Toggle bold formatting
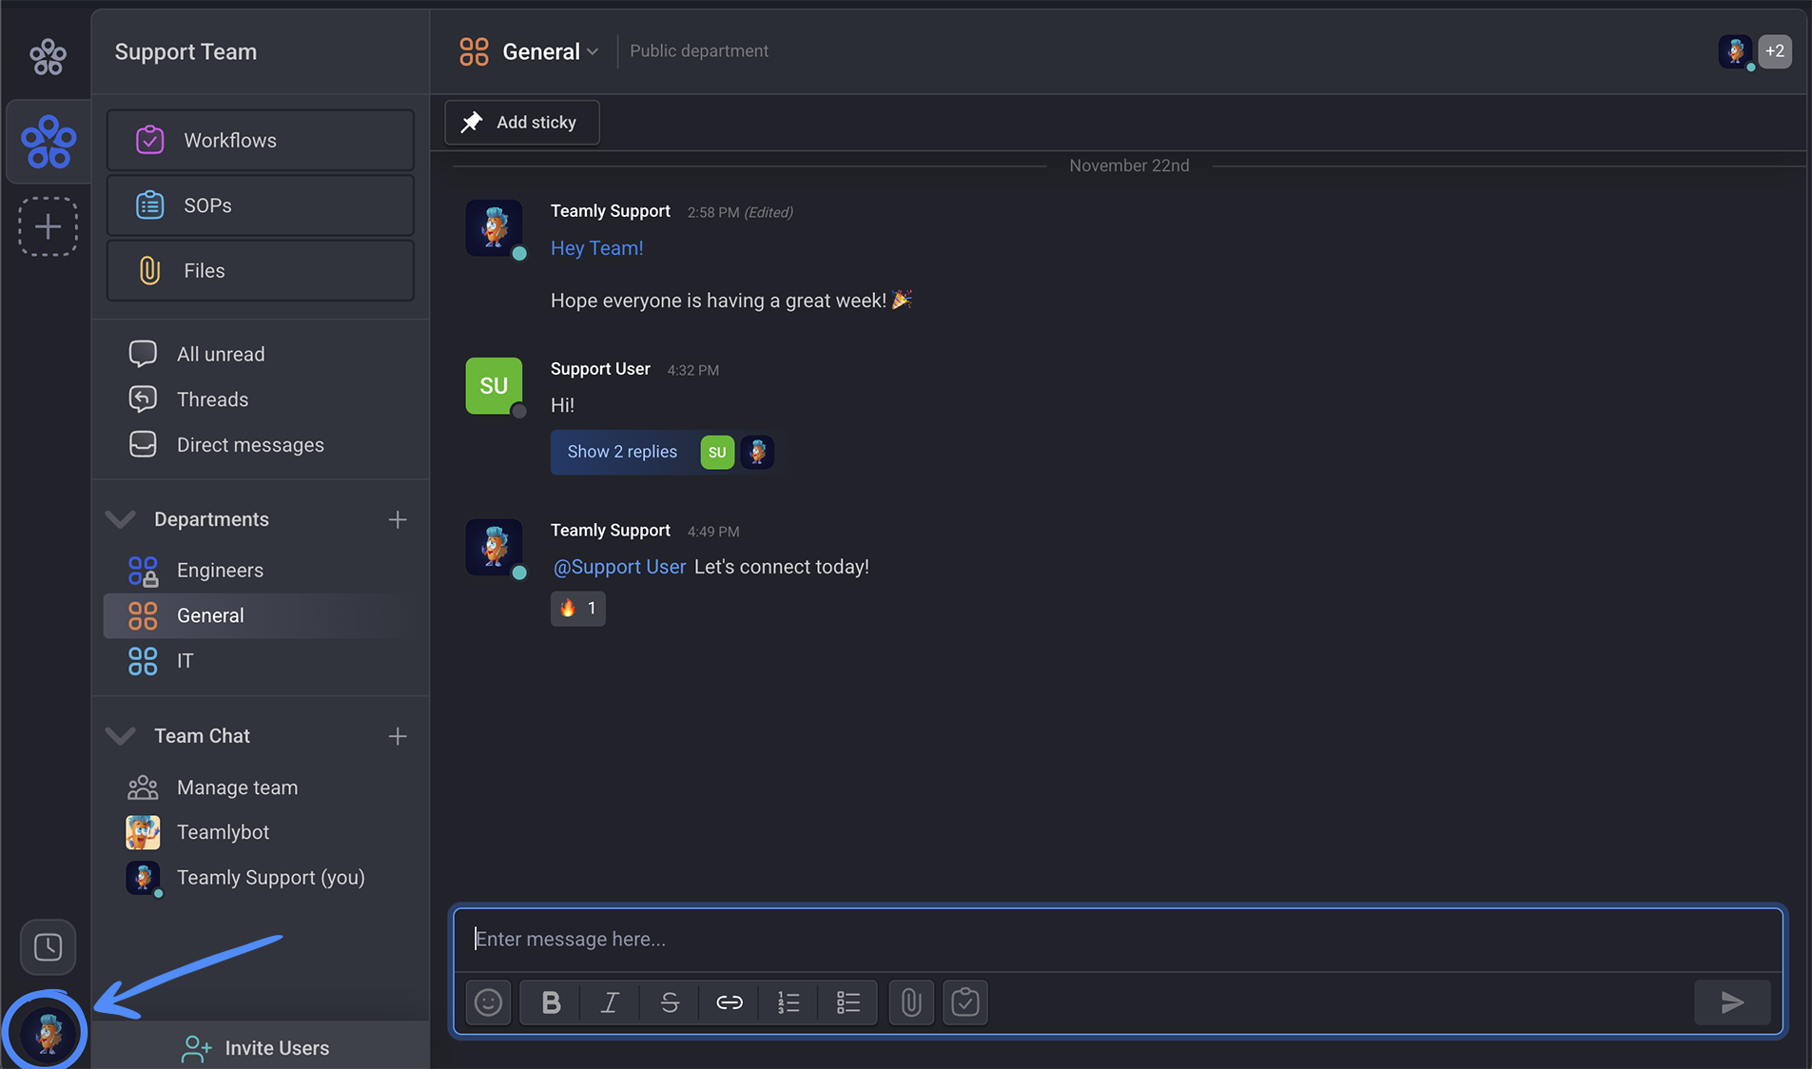The width and height of the screenshot is (1812, 1069). (551, 1002)
